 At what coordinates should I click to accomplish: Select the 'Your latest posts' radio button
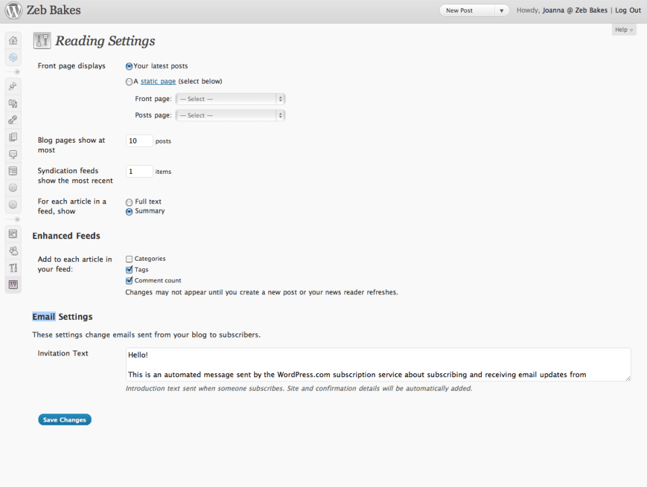[x=129, y=67]
